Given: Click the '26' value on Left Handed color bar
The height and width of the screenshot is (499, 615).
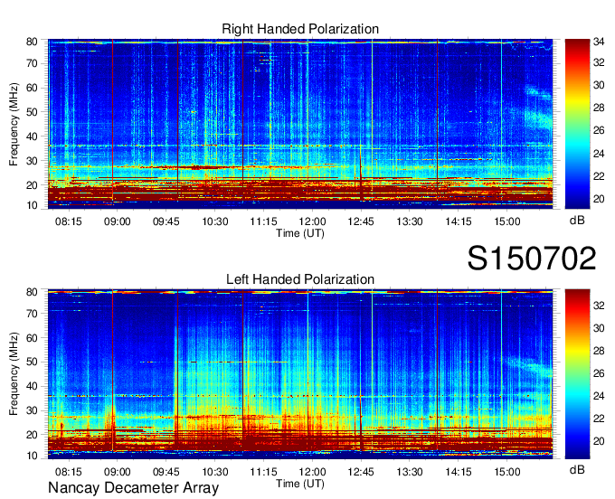Looking at the screenshot, I should tap(599, 373).
